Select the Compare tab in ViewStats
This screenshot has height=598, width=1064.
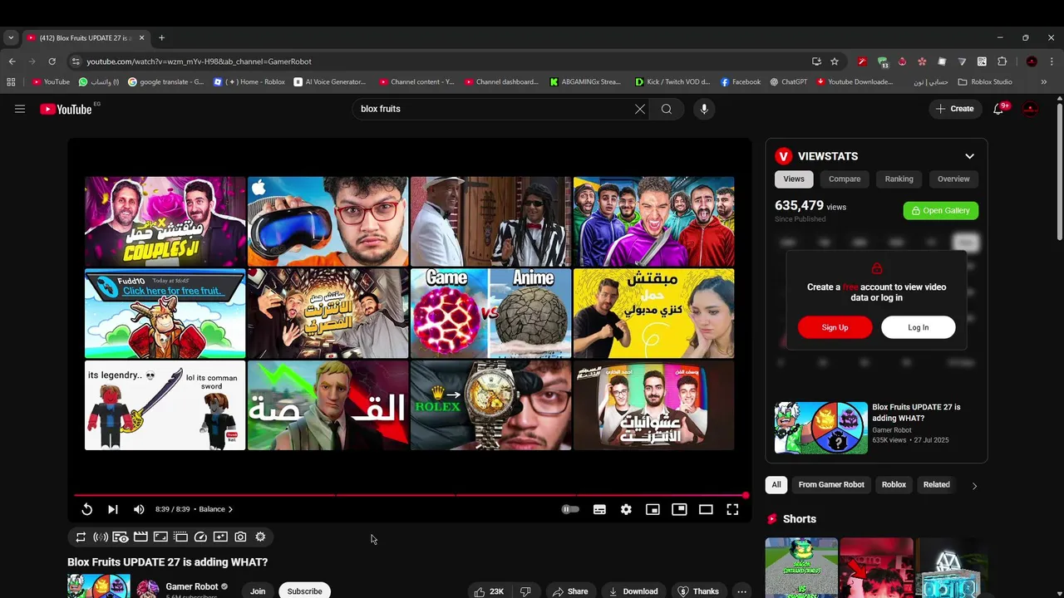(x=845, y=179)
